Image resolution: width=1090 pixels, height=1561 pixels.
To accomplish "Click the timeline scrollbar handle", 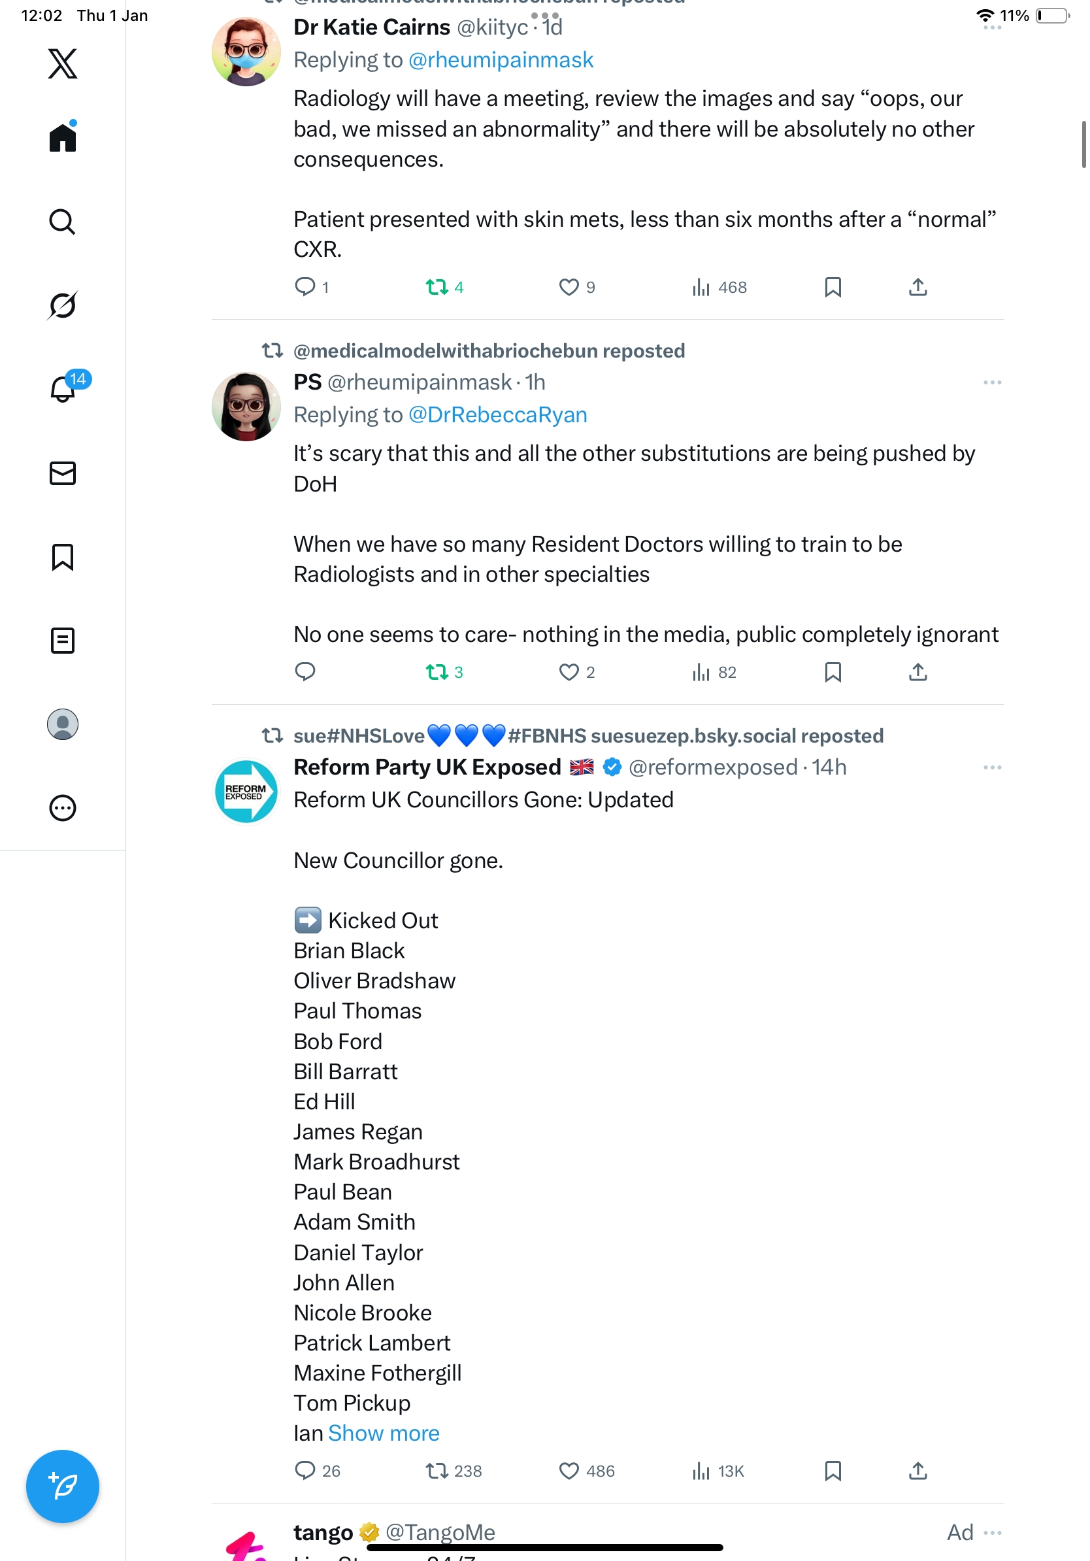I will (x=1084, y=144).
